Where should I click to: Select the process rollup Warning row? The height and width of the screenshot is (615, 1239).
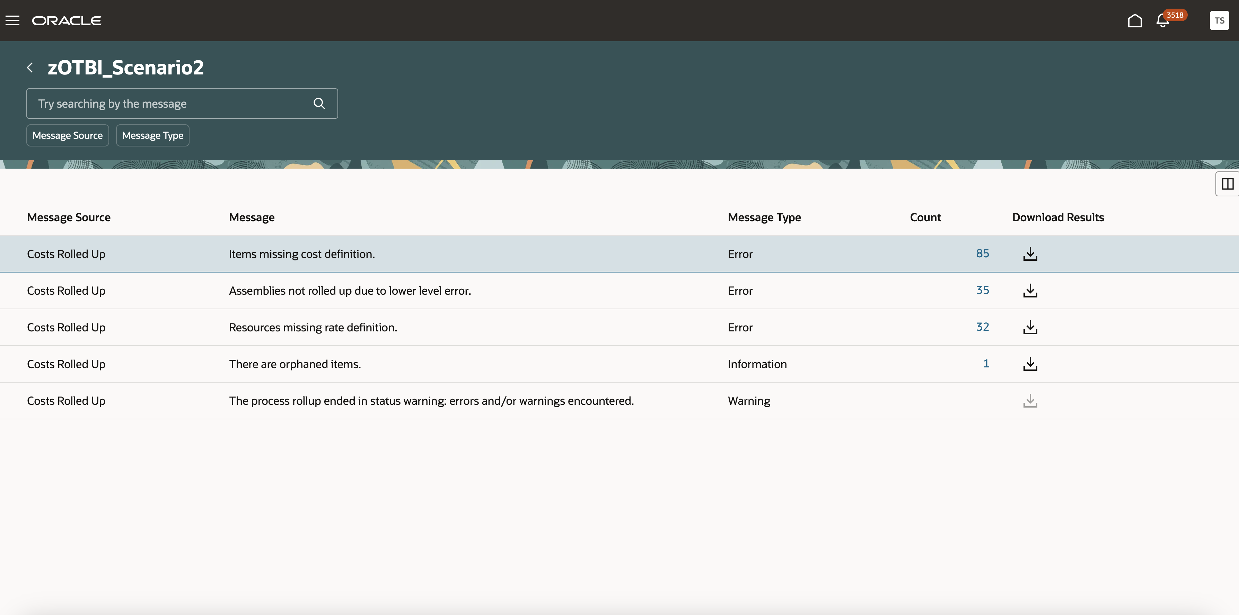pos(431,401)
